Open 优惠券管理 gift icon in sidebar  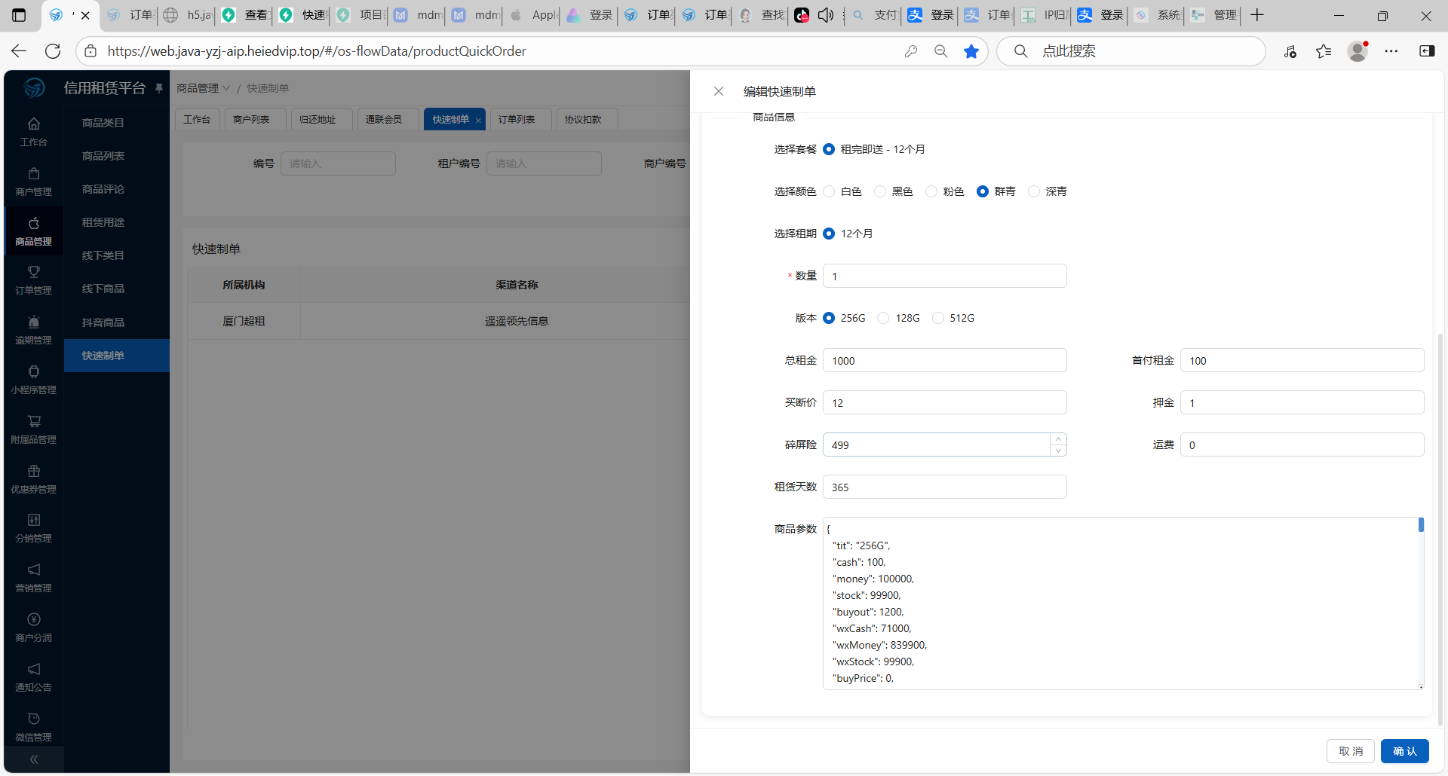point(33,479)
